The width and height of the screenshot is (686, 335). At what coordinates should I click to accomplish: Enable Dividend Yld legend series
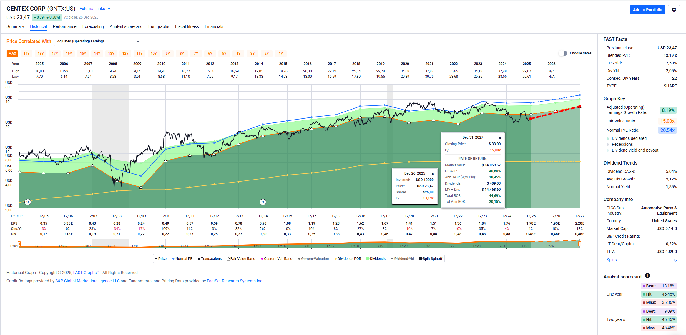[404, 259]
